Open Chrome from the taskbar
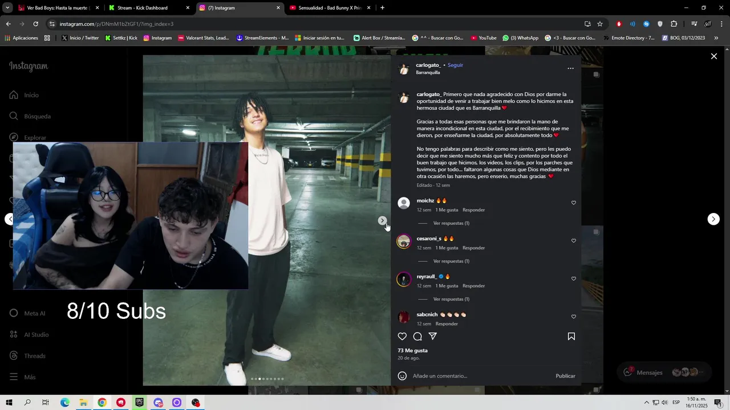Screen dimensions: 730x410 pos(102,403)
